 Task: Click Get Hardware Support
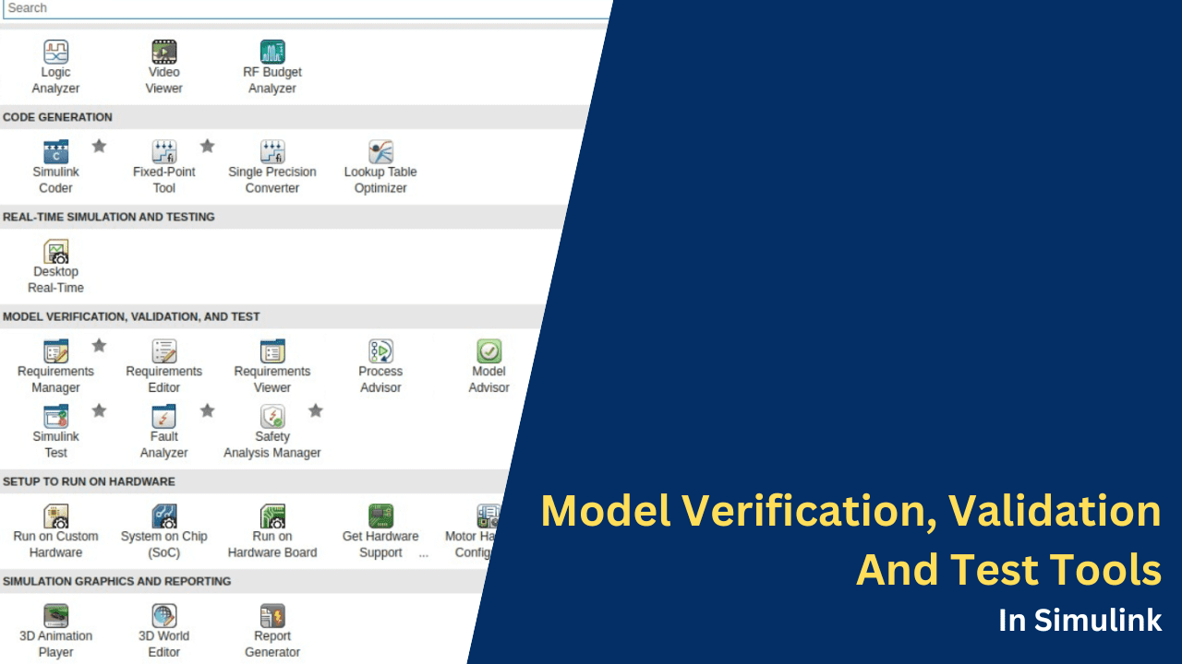(380, 531)
